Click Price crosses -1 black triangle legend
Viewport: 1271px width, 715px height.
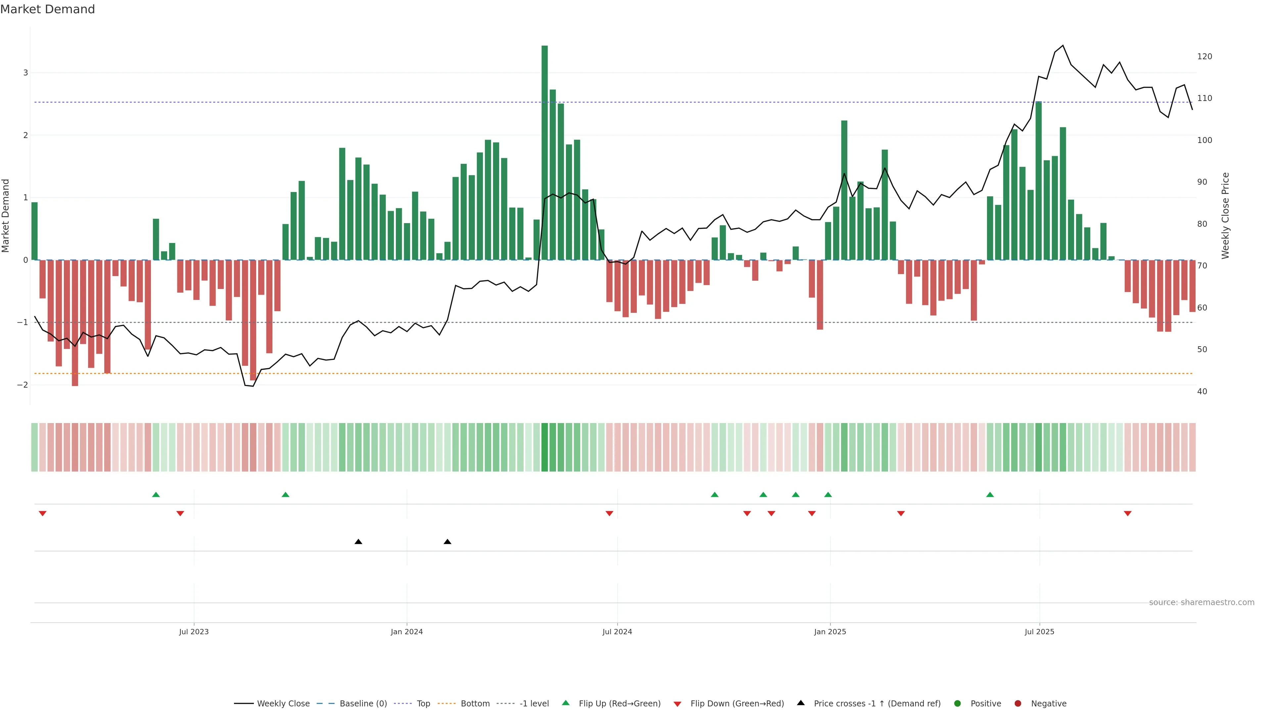click(x=801, y=703)
